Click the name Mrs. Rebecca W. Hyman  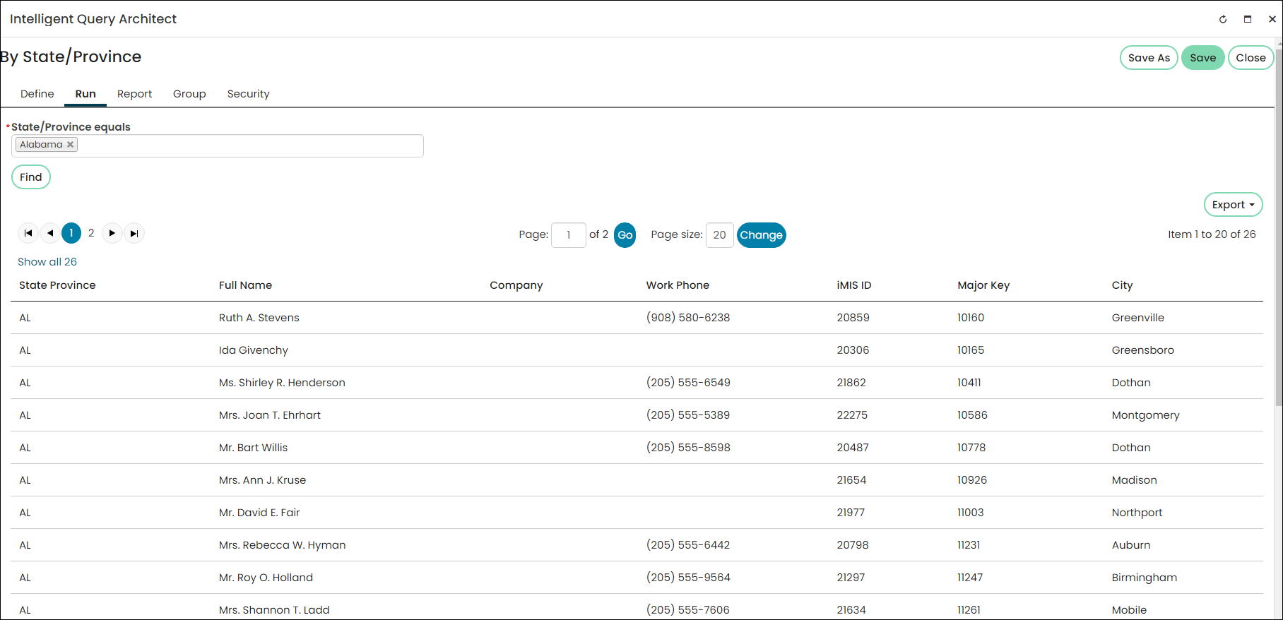coord(283,545)
